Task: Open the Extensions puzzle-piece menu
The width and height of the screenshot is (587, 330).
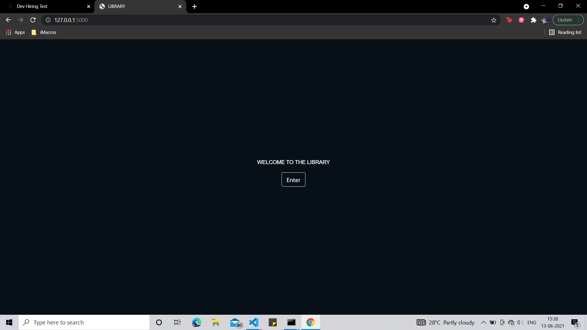Action: click(534, 20)
